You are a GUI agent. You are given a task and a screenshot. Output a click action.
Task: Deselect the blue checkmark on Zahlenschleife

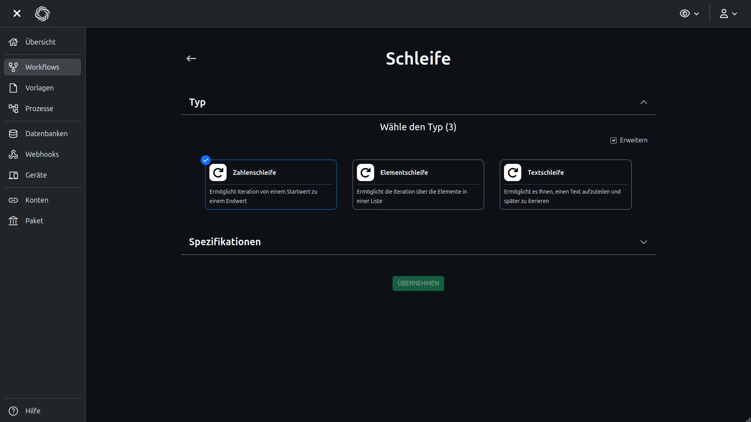(205, 160)
